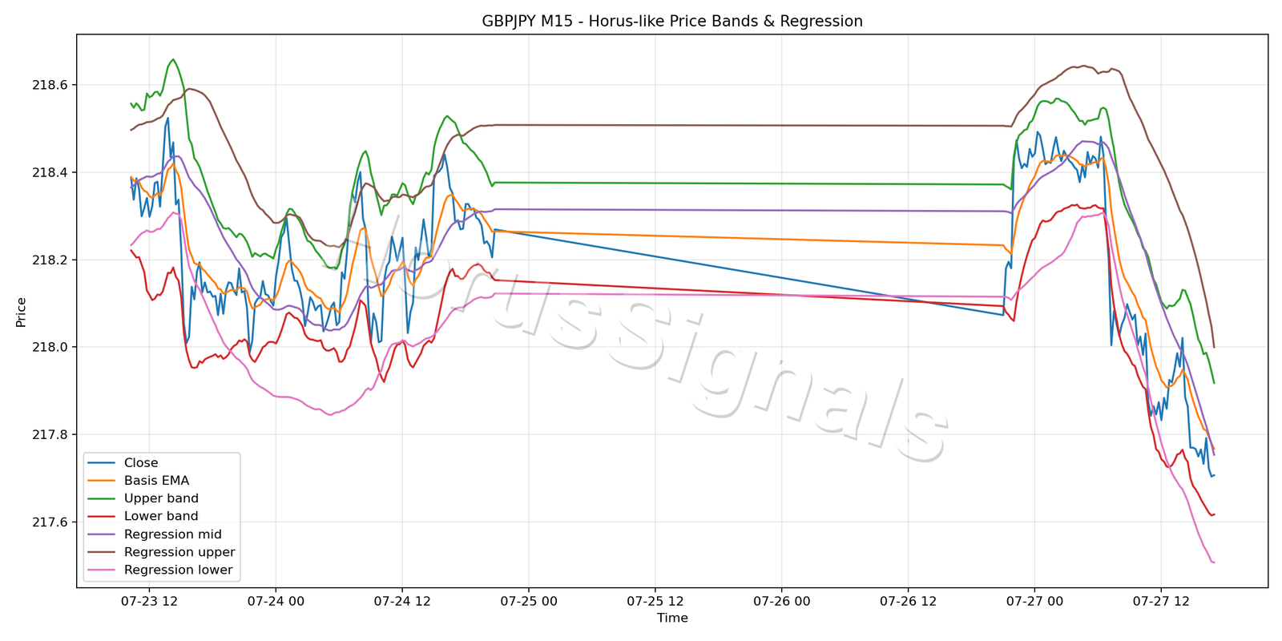1282x641 pixels.
Task: Click the orange line swatch beside 'Basis EMA'
Action: tap(102, 481)
